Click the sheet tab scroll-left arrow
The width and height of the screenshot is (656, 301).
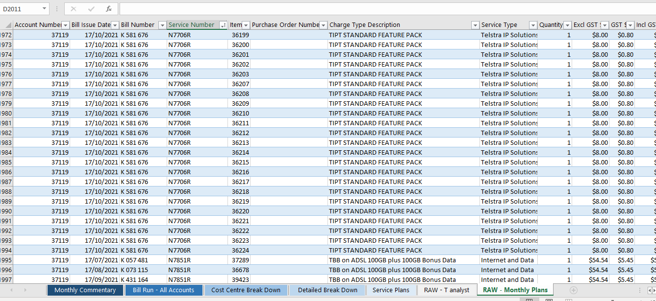click(x=12, y=290)
